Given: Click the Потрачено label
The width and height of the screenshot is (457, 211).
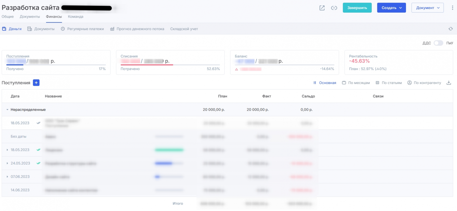Looking at the screenshot, I should pos(130,69).
